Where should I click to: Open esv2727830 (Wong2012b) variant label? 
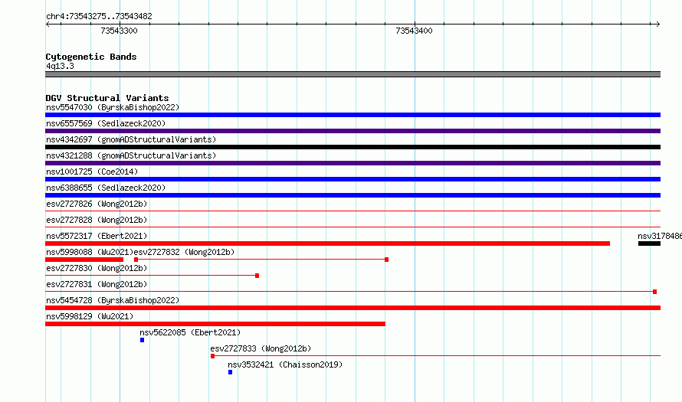97,268
